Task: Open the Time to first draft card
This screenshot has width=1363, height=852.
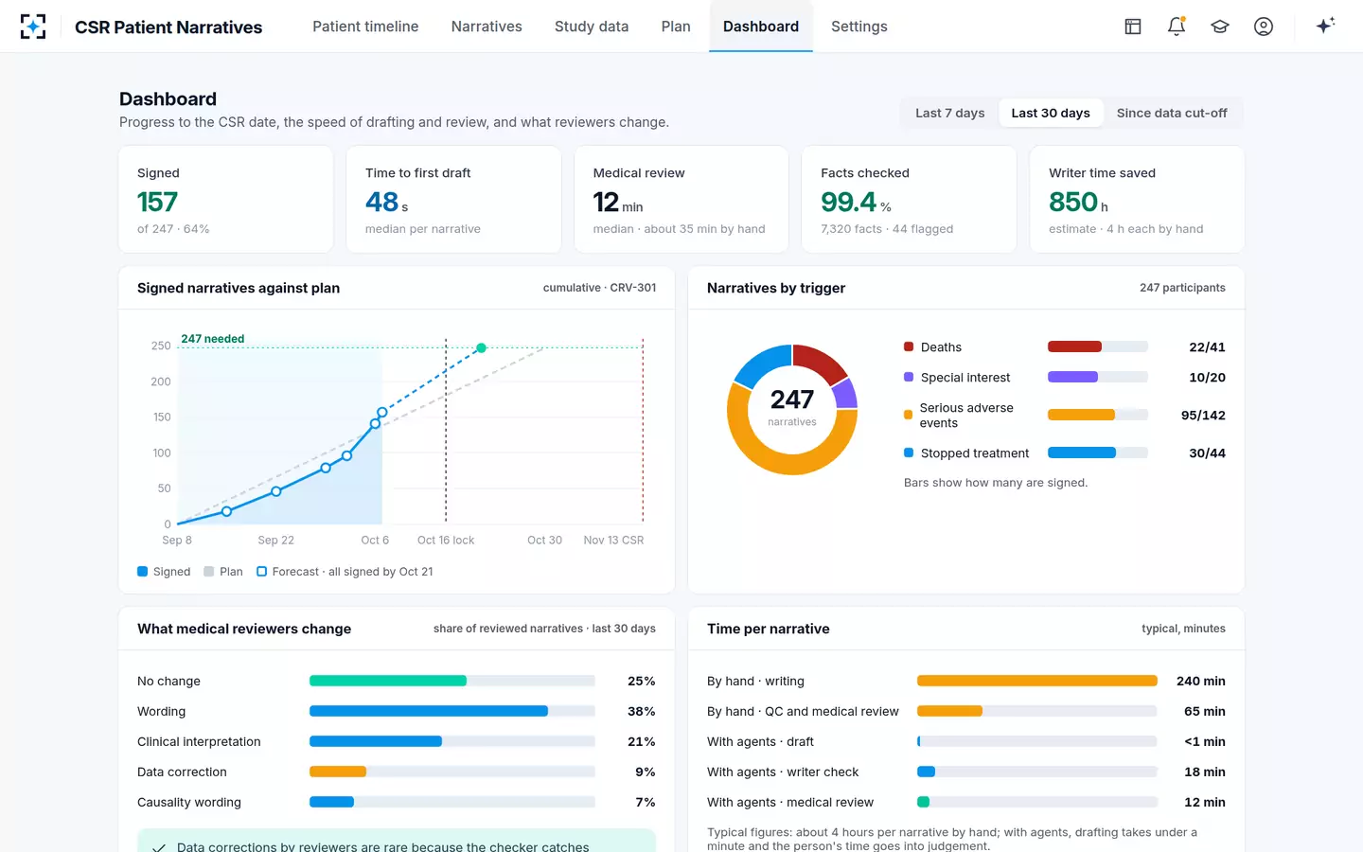Action: [453, 199]
